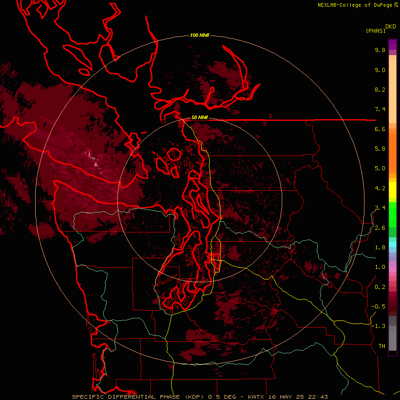Click the 1.0 scale value
Screen dimensions: 400x400
(380, 267)
